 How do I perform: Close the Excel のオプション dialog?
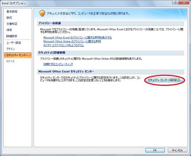[184, 3]
